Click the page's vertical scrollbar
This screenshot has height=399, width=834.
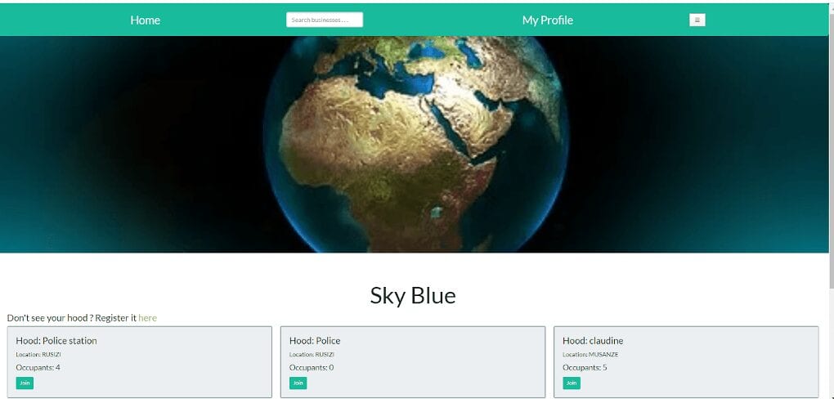click(x=831, y=199)
